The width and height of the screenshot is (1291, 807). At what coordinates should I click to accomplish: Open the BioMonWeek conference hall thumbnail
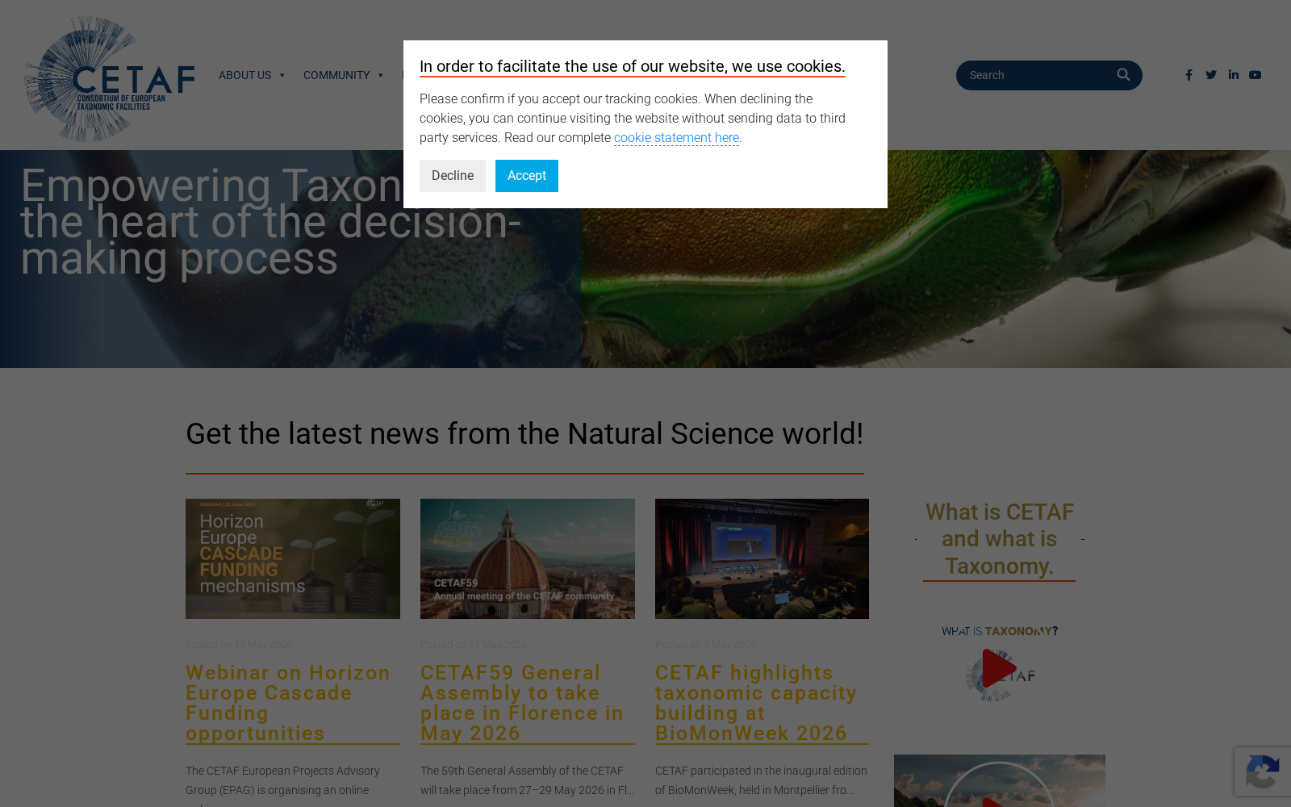tap(762, 558)
